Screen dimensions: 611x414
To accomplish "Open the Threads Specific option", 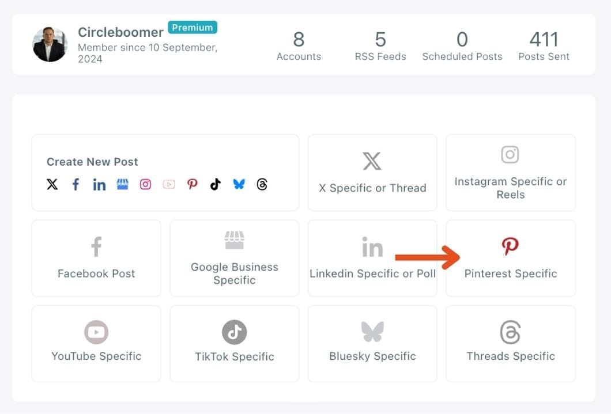I will [511, 344].
